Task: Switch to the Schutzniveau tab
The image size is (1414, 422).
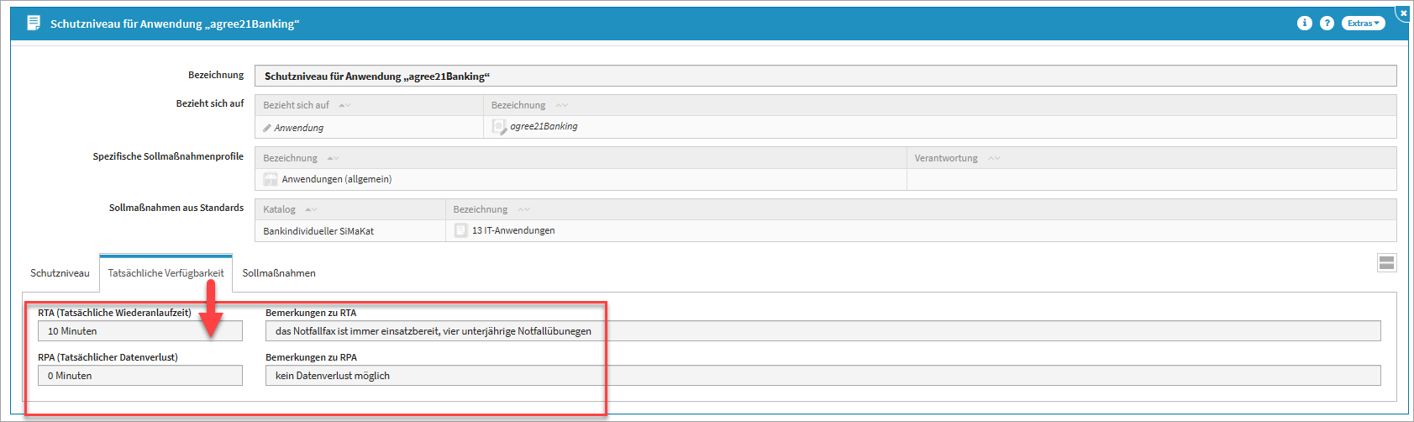Action: [60, 273]
